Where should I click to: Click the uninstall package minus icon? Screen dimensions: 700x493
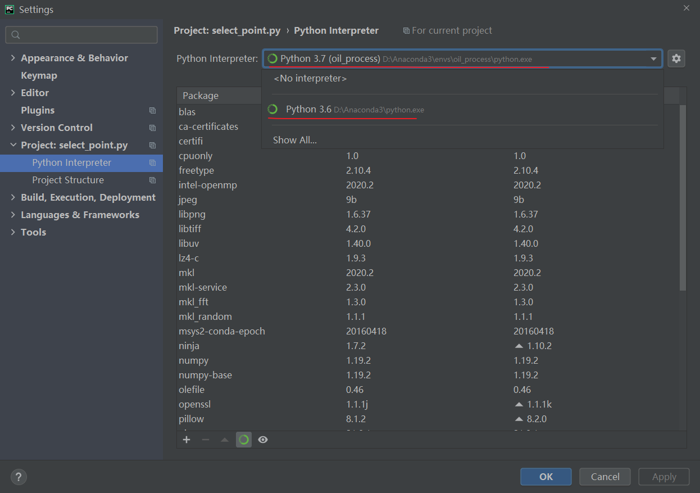(206, 440)
